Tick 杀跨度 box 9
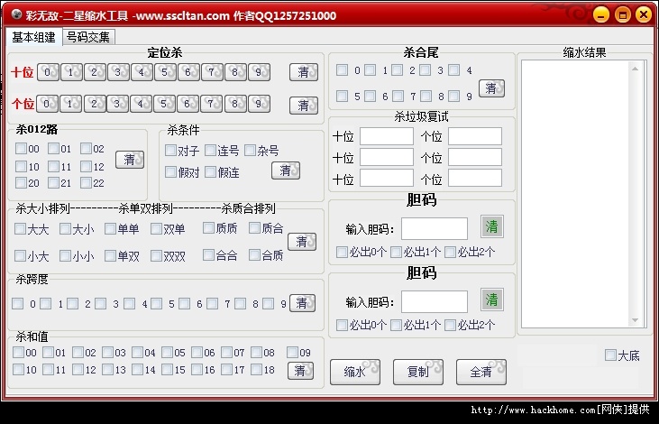 click(268, 303)
